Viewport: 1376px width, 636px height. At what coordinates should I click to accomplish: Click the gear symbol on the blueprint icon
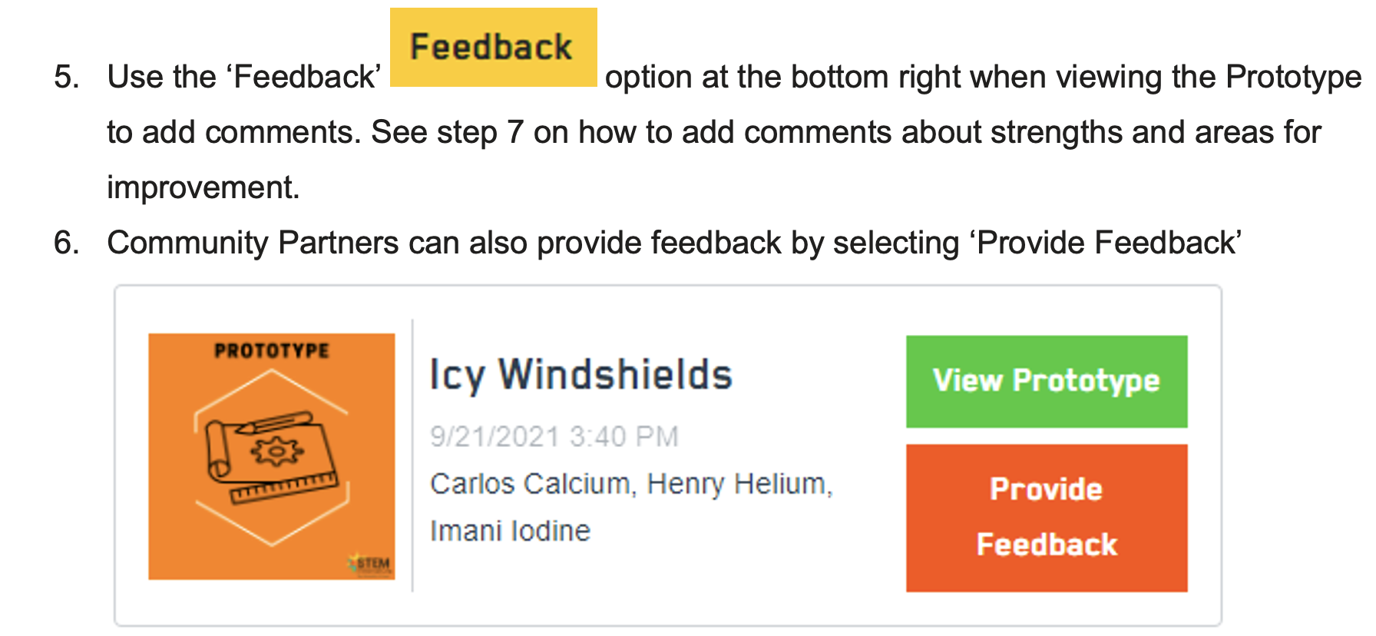[276, 452]
